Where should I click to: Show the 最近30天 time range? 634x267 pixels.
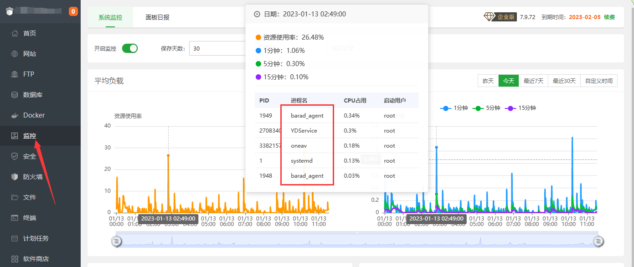(564, 81)
